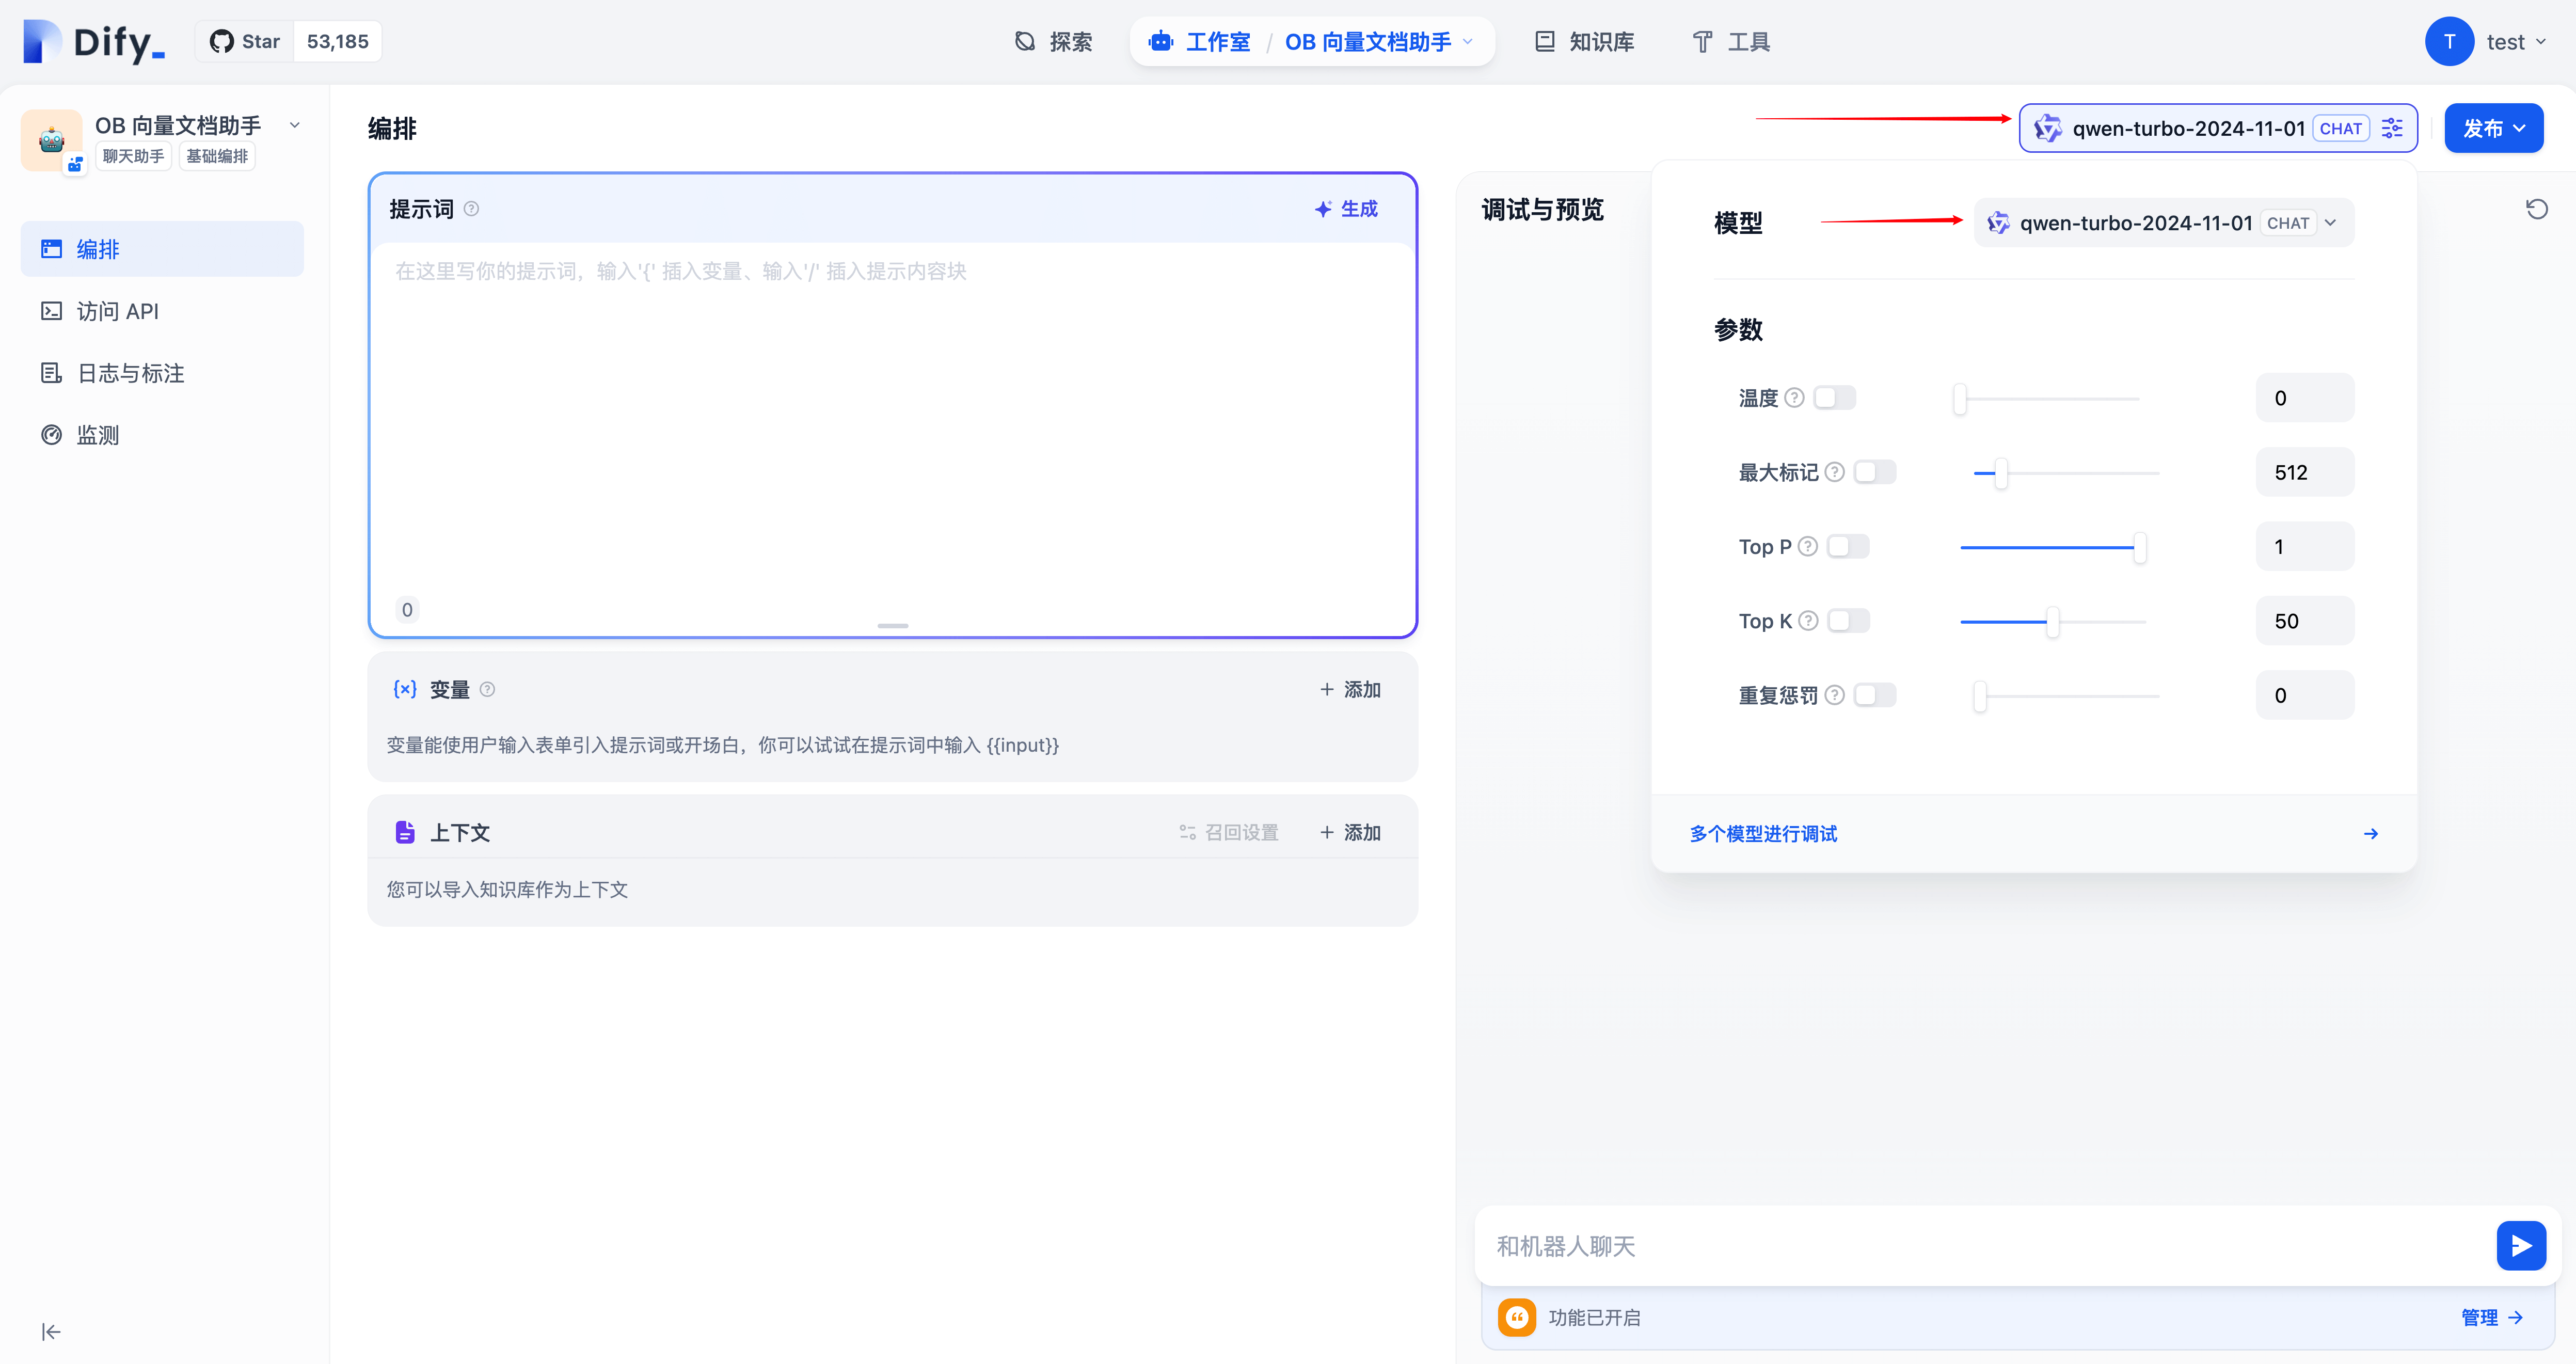Open the 探索 explore tab
Viewport: 2576px width, 1364px height.
point(1053,42)
